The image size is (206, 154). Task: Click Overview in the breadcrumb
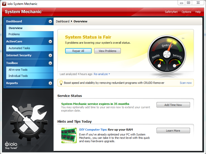(x=80, y=21)
